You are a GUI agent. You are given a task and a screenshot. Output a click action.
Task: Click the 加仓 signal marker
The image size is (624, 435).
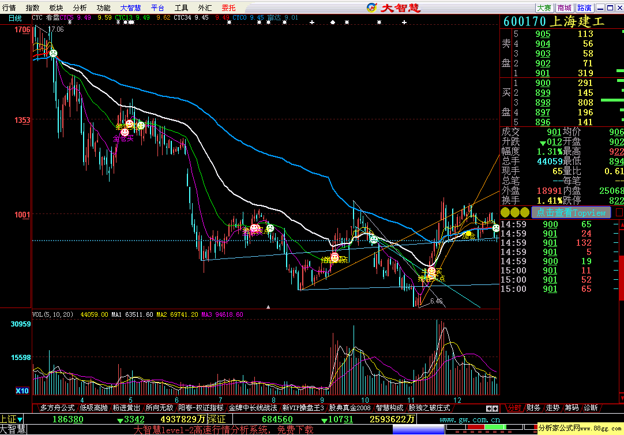[x=468, y=235]
